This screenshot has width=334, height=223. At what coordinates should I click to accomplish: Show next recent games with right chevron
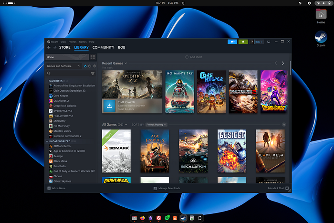(x=282, y=64)
